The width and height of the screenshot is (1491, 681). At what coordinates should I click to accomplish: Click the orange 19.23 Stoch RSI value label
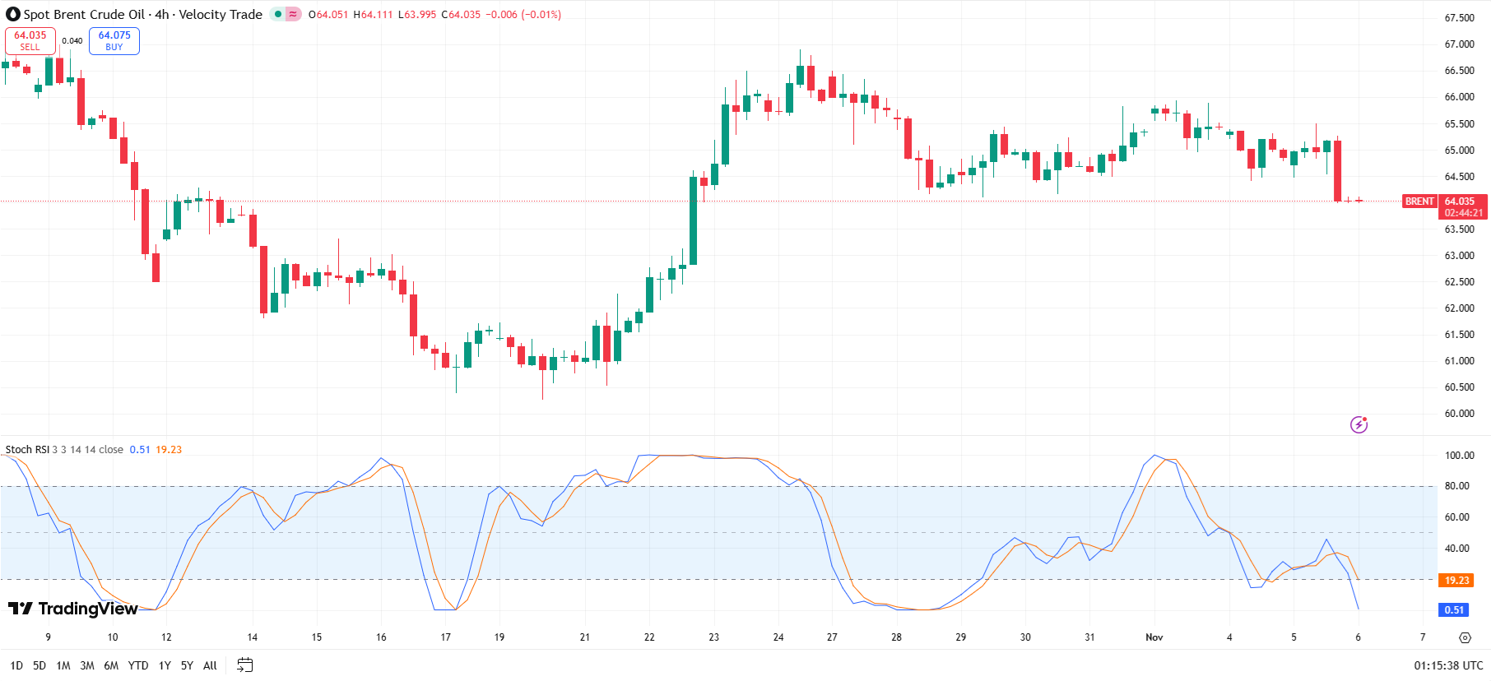[x=1456, y=581]
